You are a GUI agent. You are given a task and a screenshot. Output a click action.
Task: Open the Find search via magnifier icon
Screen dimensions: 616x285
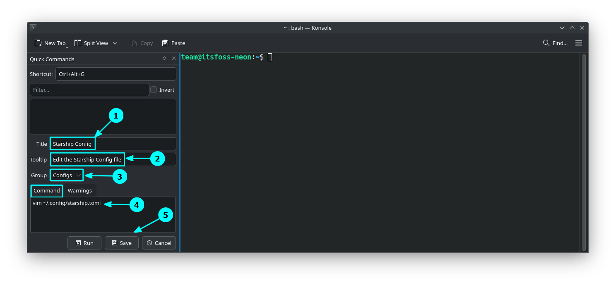(546, 43)
